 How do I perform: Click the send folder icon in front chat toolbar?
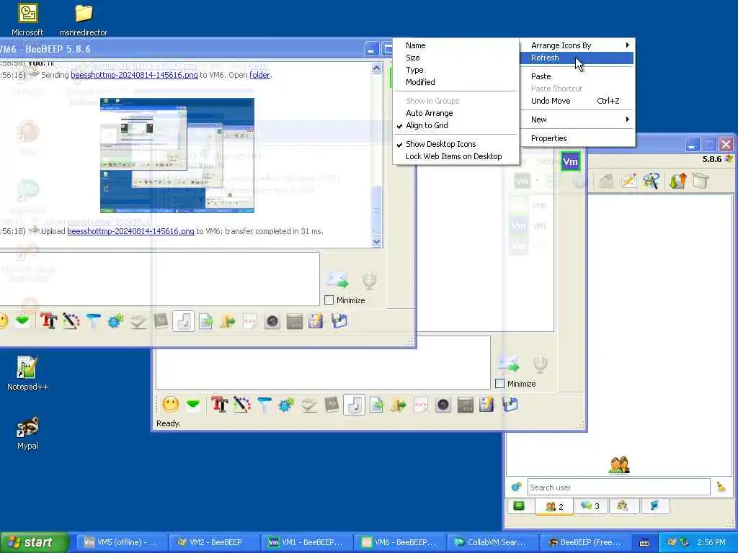click(399, 405)
